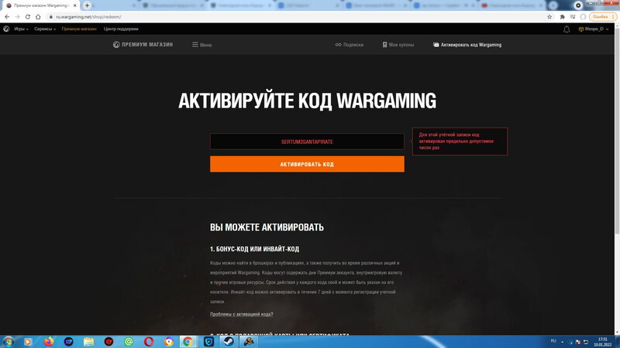Click the Ошибка error button in Chrome toolbar
The width and height of the screenshot is (620, 348).
[x=603, y=17]
